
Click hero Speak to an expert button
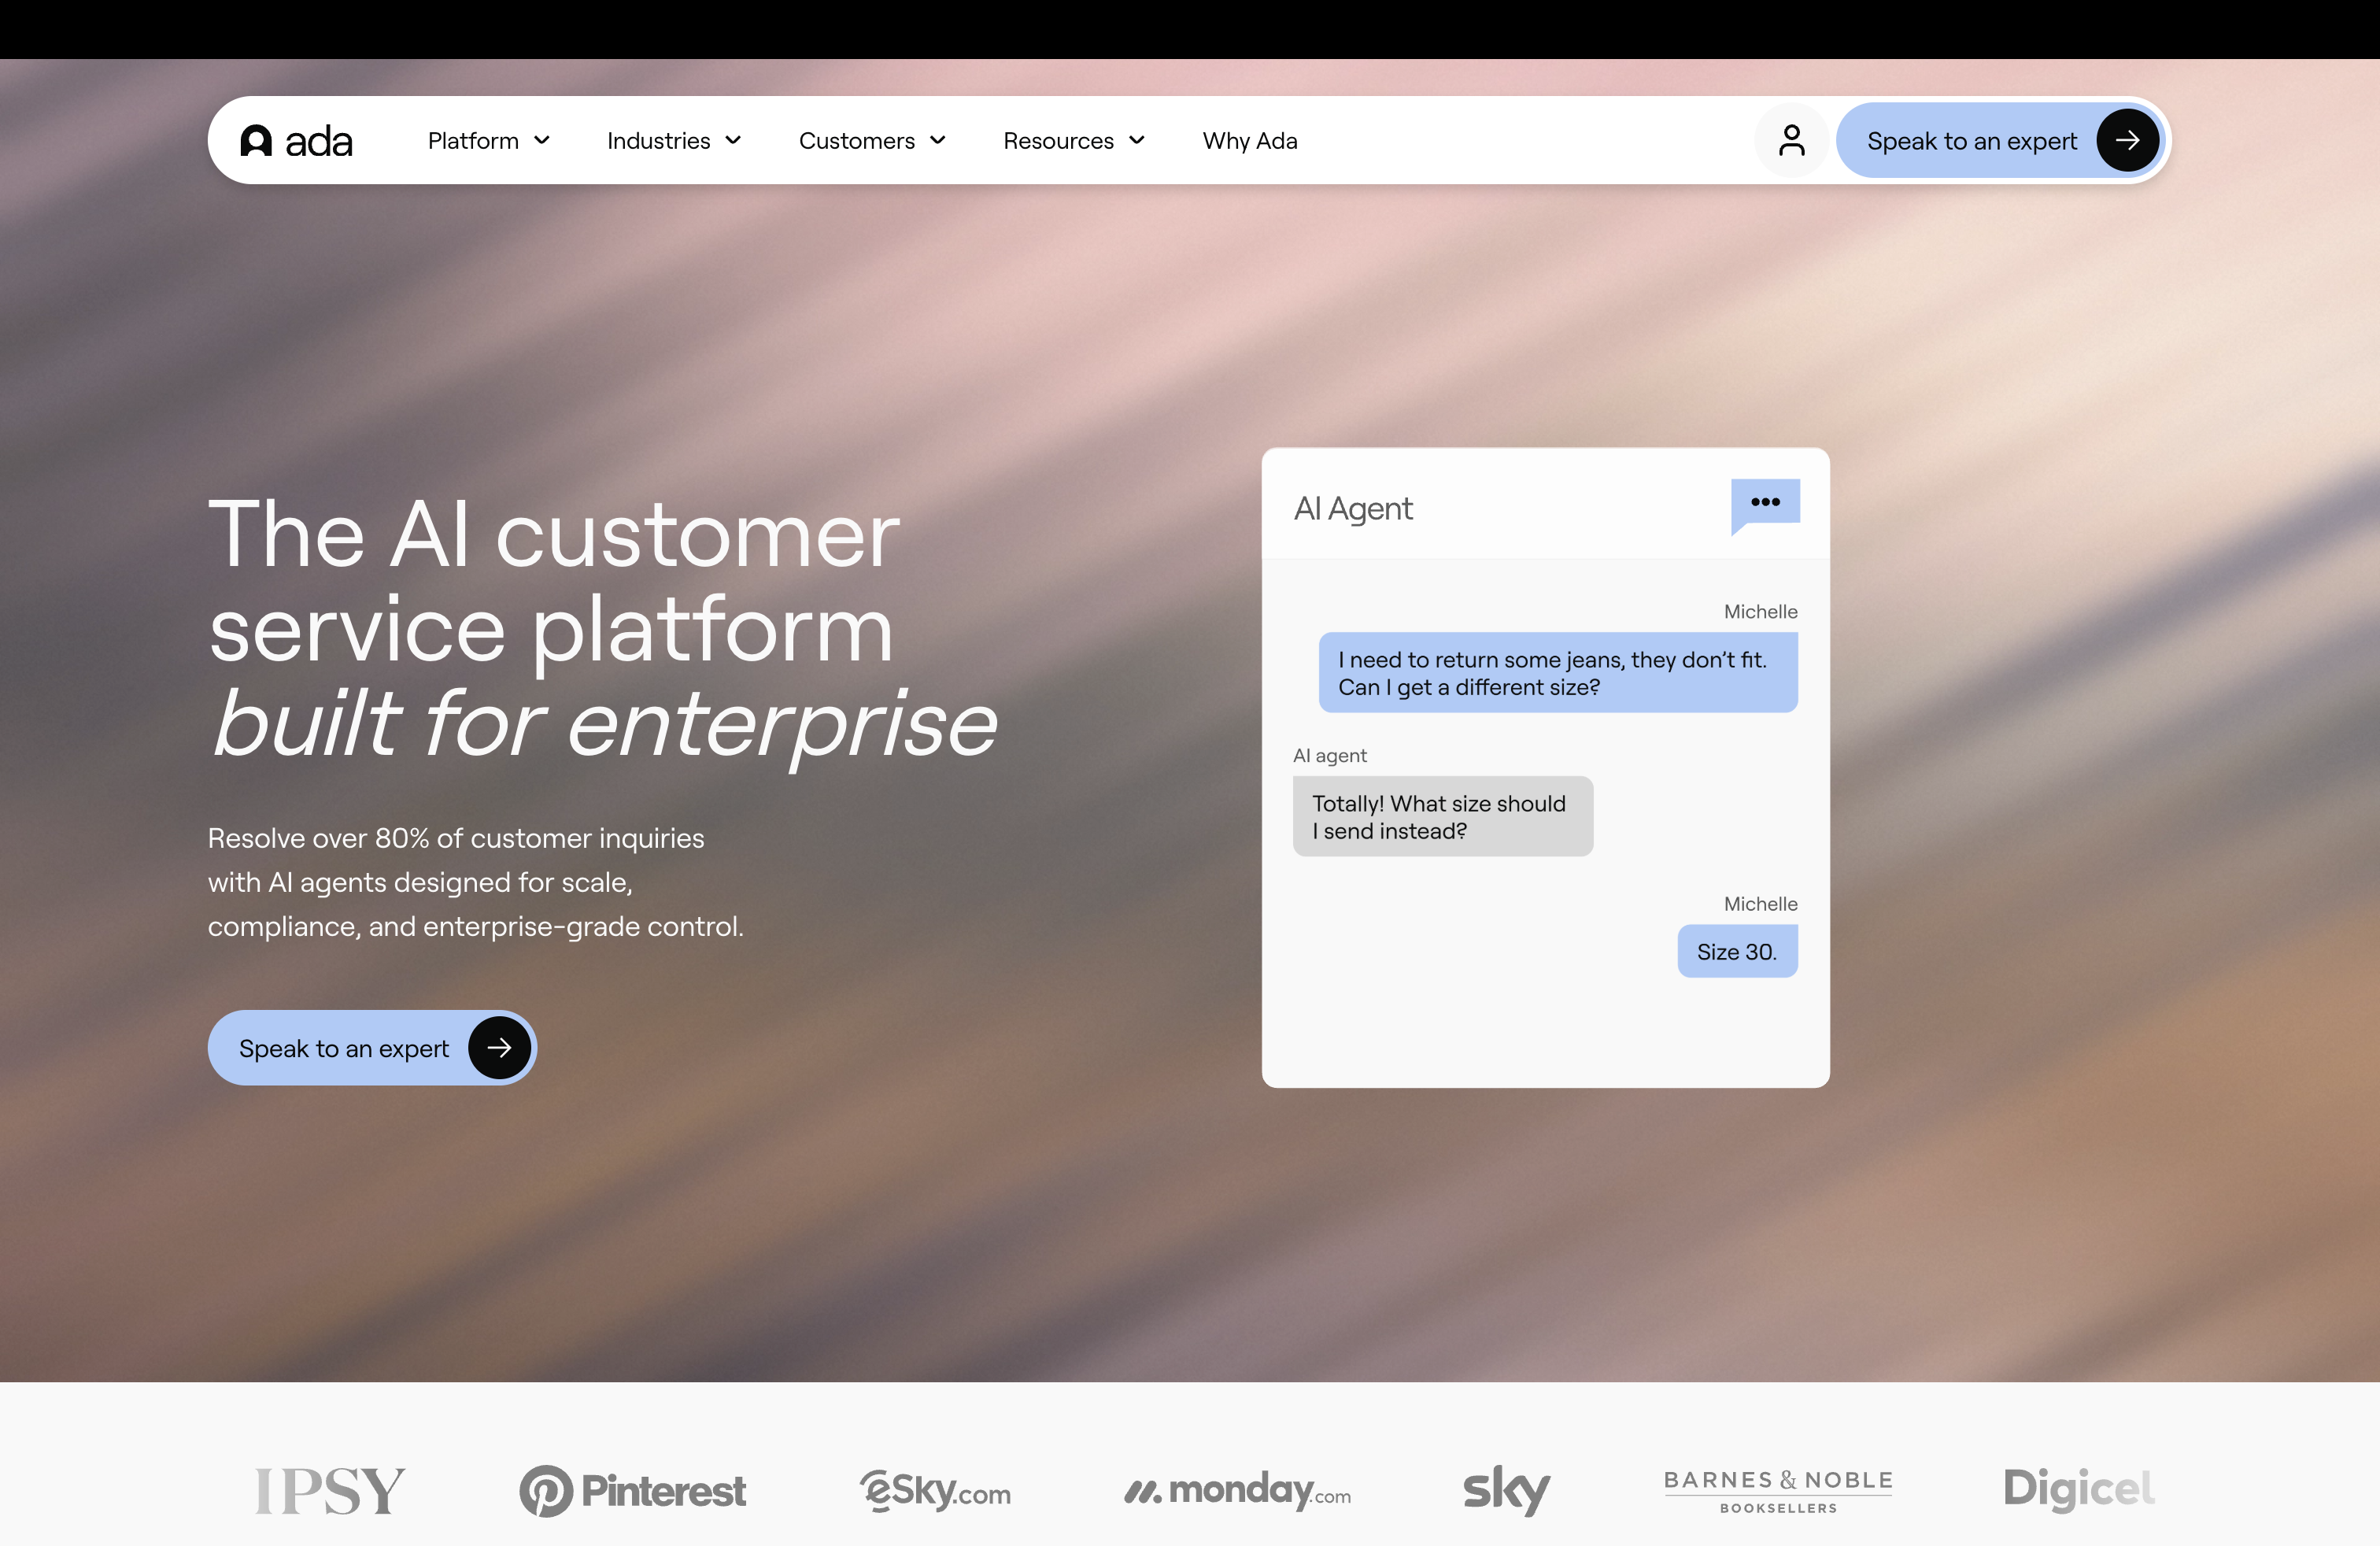coord(372,1047)
